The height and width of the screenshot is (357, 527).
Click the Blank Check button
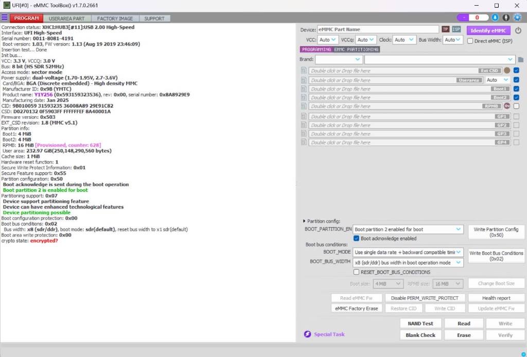[420, 335]
